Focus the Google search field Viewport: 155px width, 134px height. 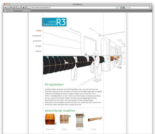(x=137, y=7)
